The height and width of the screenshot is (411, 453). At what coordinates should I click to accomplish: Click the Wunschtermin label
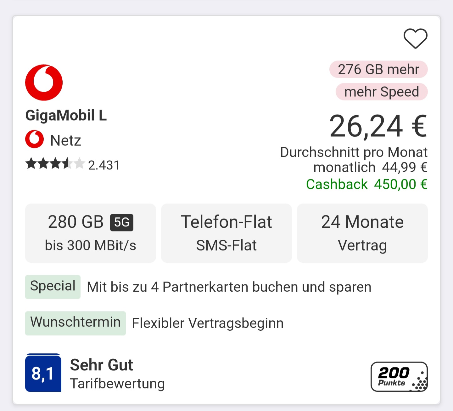coord(75,323)
